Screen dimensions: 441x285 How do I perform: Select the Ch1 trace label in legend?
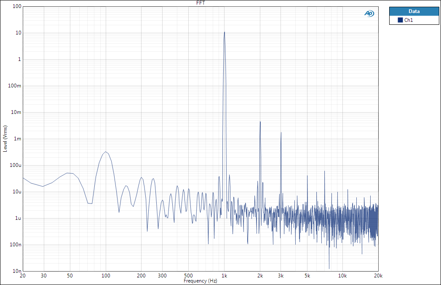pyautogui.click(x=409, y=20)
